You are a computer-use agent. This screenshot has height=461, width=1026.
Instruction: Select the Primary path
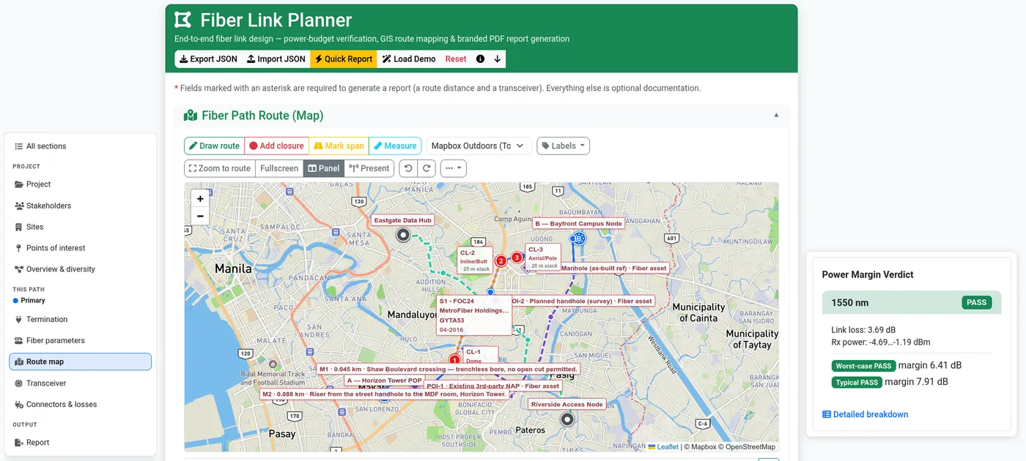[29, 301]
